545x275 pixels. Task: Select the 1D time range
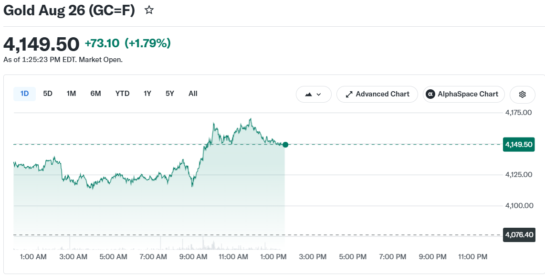point(24,94)
